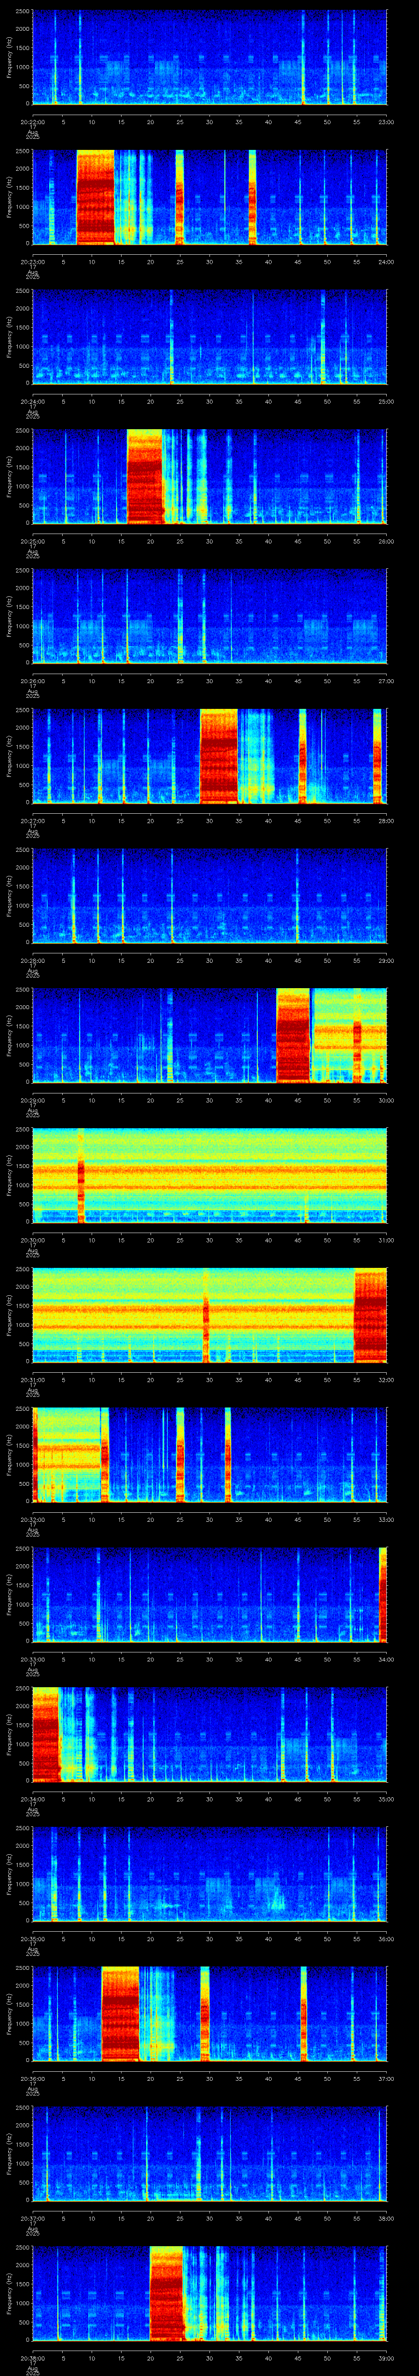The height and width of the screenshot is (2376, 419).
Task: Click the 1000 frequency tick of the 20:32:00 panel
Action: [x=23, y=1465]
